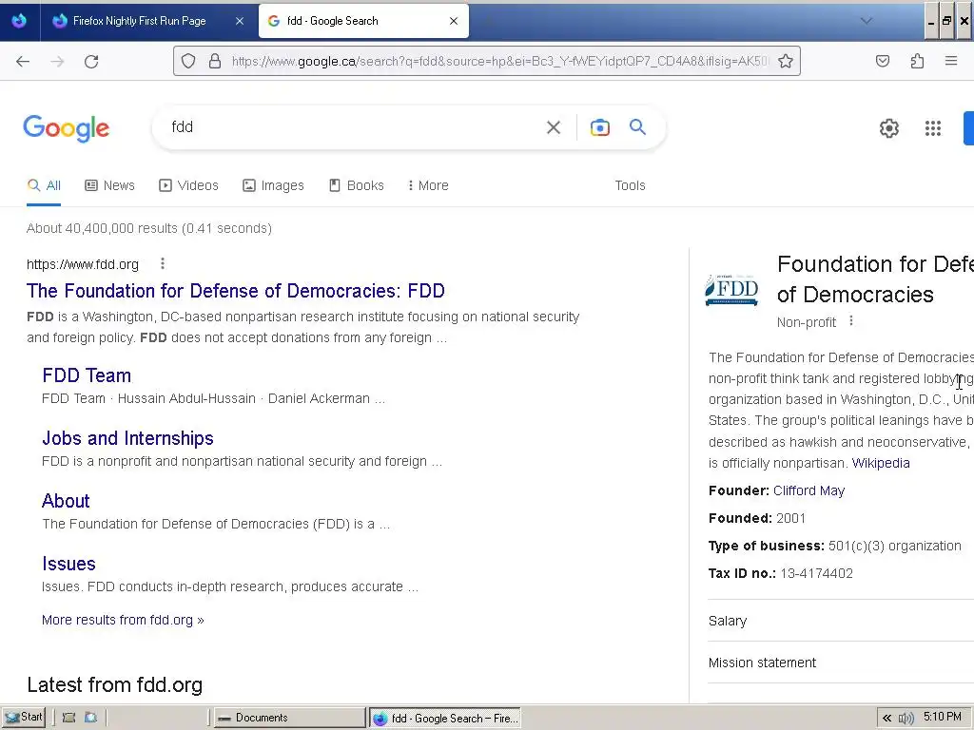
Task: Open the tracking protection shield icon
Action: 188,61
